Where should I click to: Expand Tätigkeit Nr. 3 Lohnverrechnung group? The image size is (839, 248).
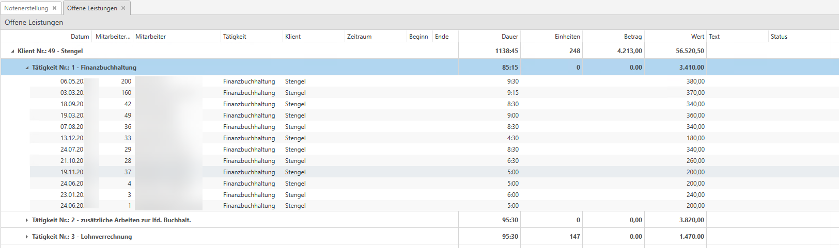point(27,237)
